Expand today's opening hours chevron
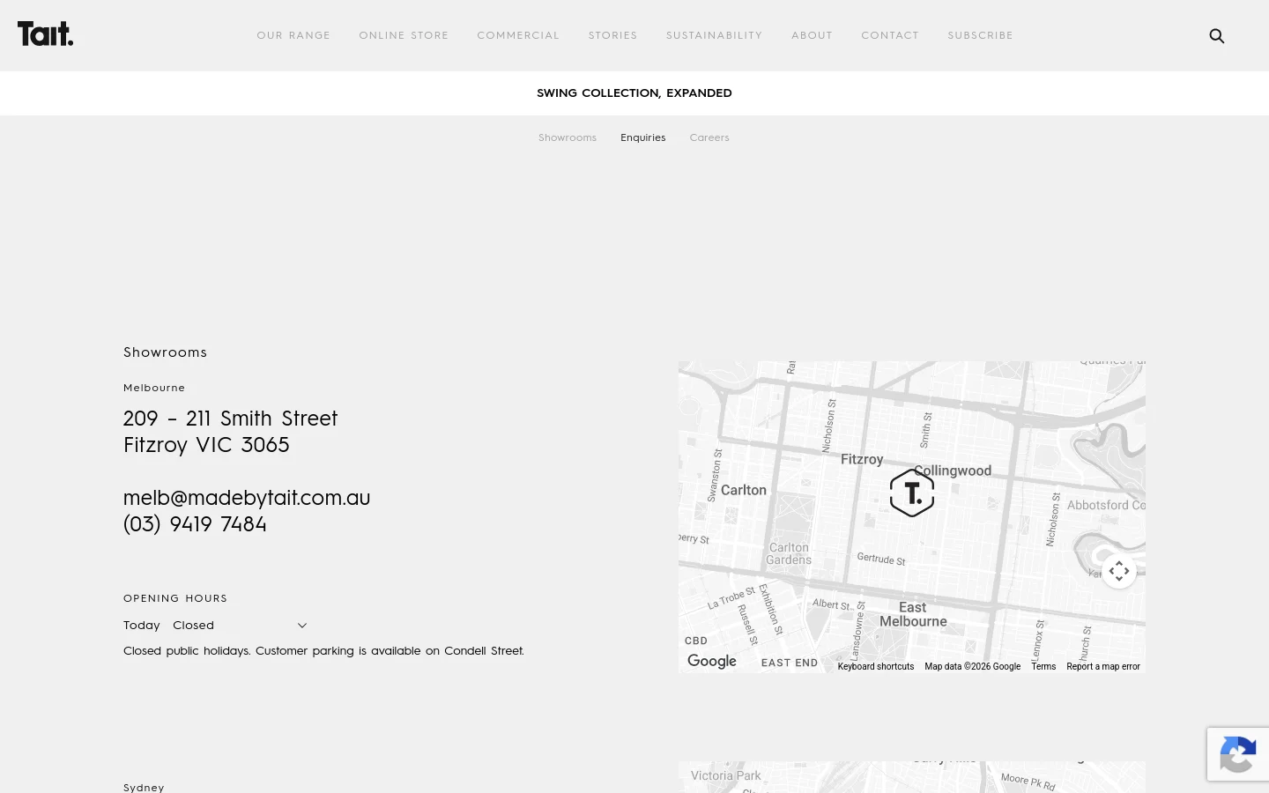The width and height of the screenshot is (1269, 793). [x=302, y=626]
